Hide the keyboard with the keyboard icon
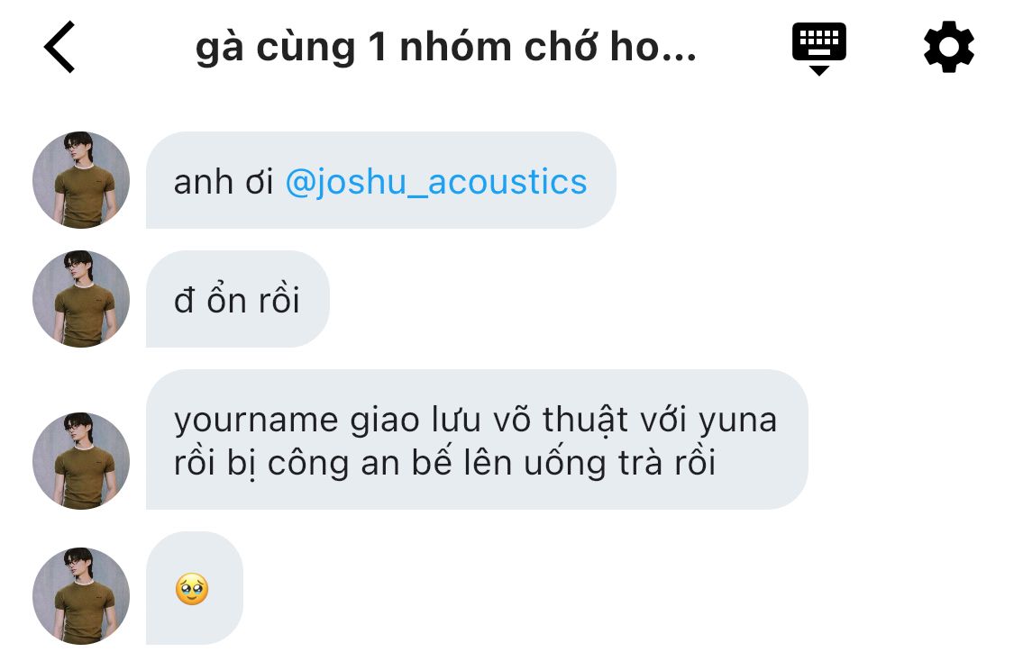Screen dimensions: 1014x661 [818, 49]
